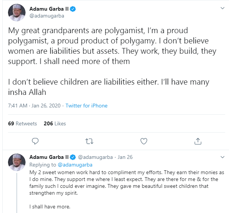Click verified badge beside main author name
The image size is (229, 213).
coord(73,9)
